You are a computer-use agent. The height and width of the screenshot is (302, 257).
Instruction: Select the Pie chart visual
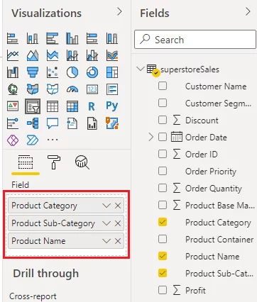click(x=72, y=72)
